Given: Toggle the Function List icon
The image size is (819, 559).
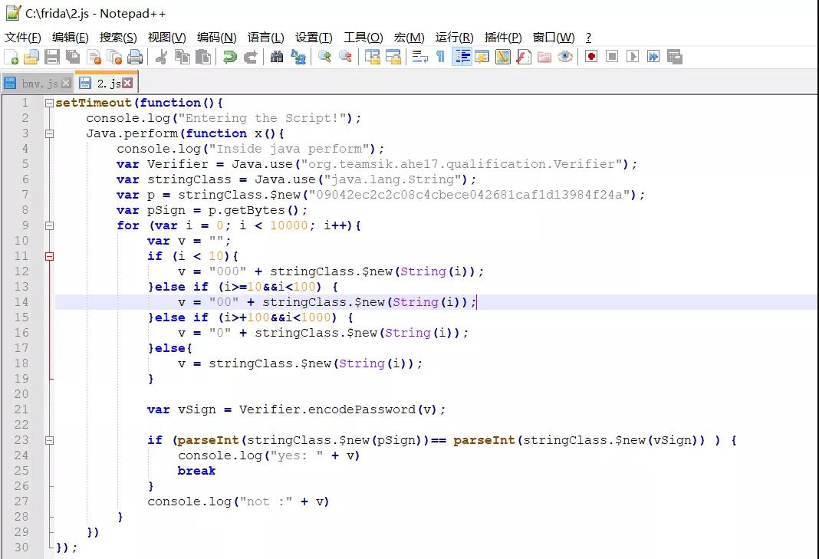Looking at the screenshot, I should (523, 57).
